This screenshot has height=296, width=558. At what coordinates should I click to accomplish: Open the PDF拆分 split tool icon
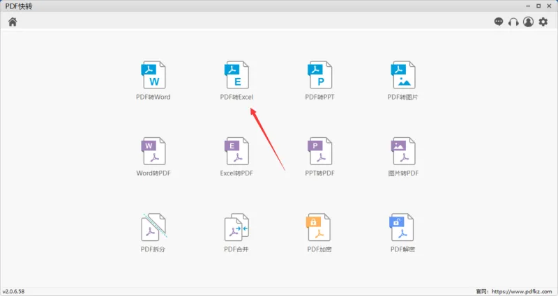coord(153,227)
